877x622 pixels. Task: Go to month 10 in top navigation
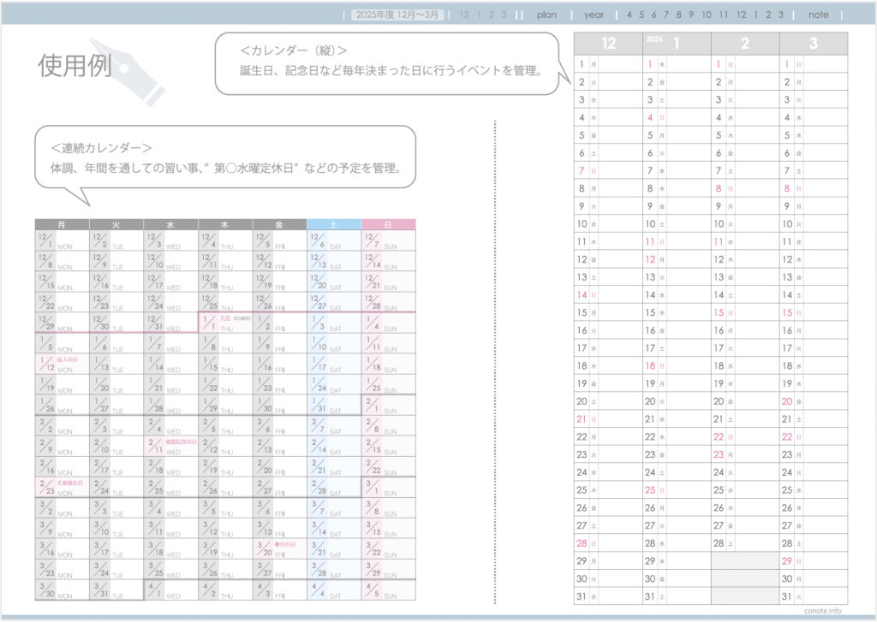pyautogui.click(x=706, y=15)
